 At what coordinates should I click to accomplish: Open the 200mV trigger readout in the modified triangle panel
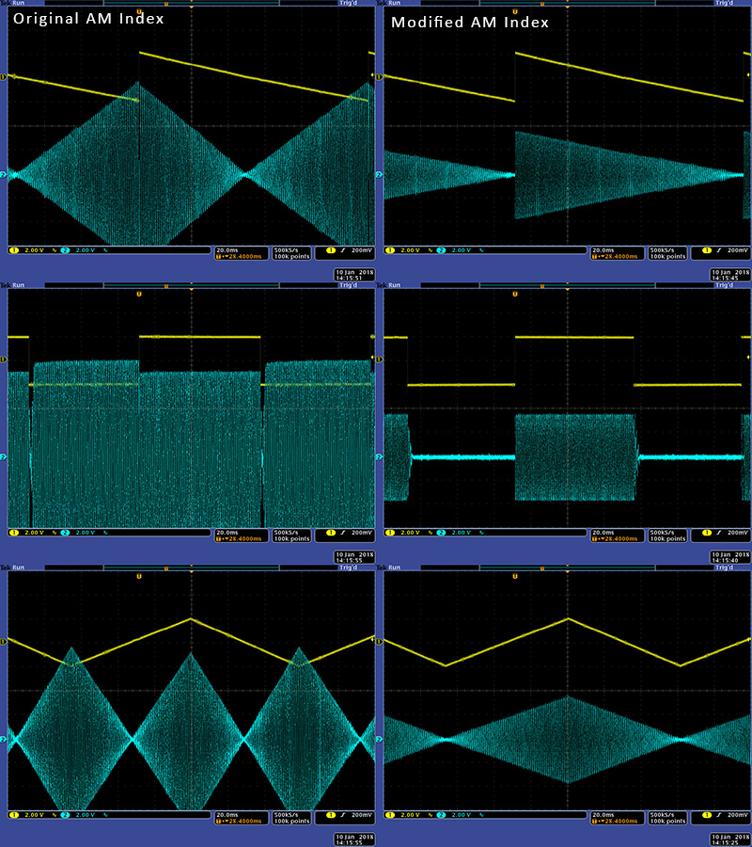tap(737, 816)
